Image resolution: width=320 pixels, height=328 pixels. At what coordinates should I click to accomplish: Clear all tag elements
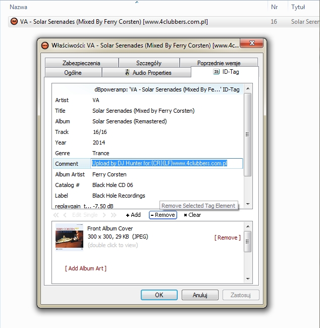pos(192,215)
